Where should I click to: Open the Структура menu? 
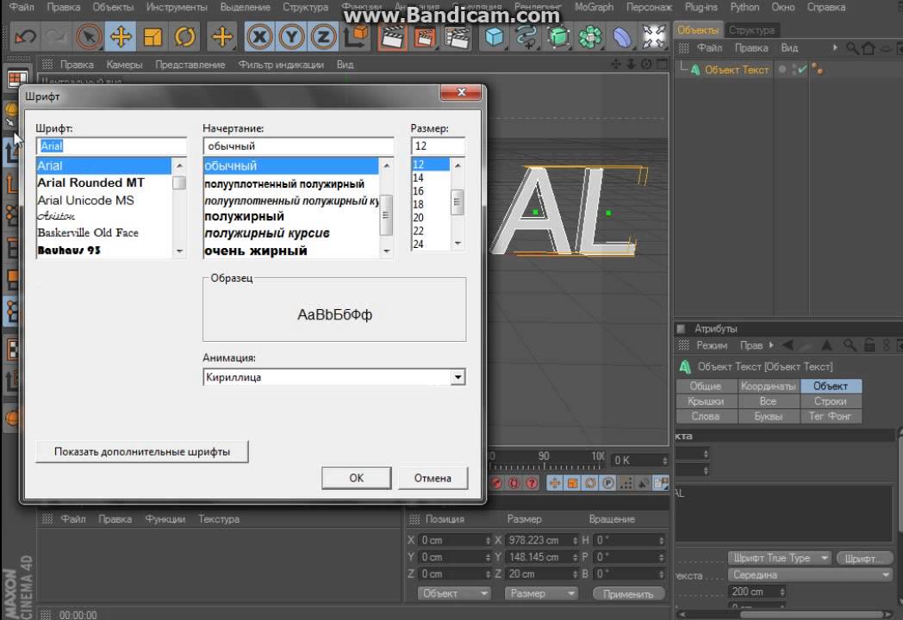(305, 7)
